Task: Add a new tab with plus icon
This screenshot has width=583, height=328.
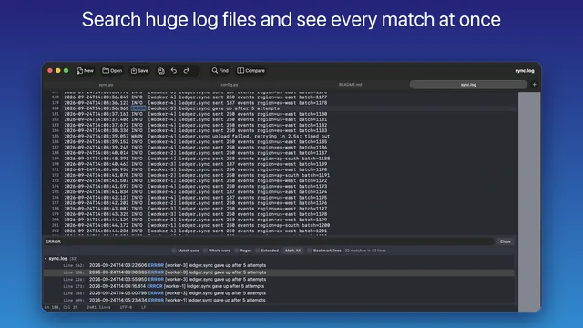Action: [x=535, y=85]
